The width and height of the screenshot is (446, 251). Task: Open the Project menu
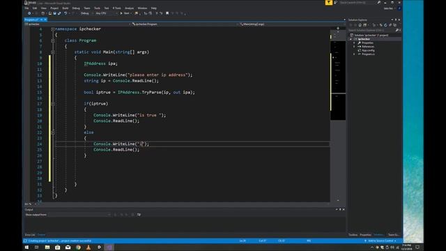(54, 8)
